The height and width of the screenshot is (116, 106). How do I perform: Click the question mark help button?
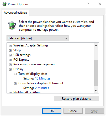coord(88,4)
